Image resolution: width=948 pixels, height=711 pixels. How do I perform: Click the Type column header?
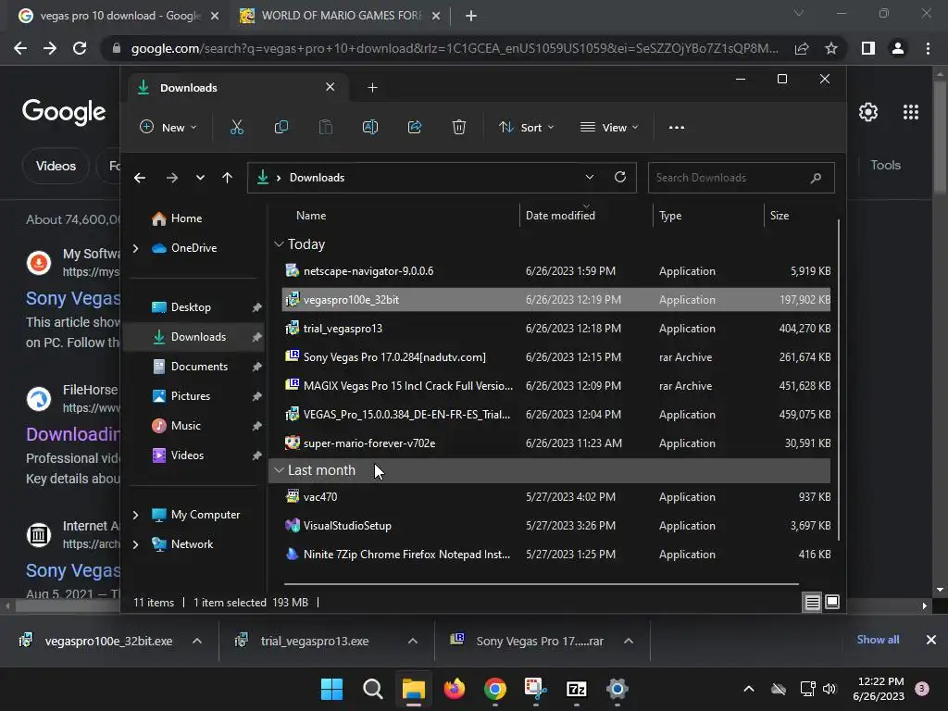pos(670,215)
